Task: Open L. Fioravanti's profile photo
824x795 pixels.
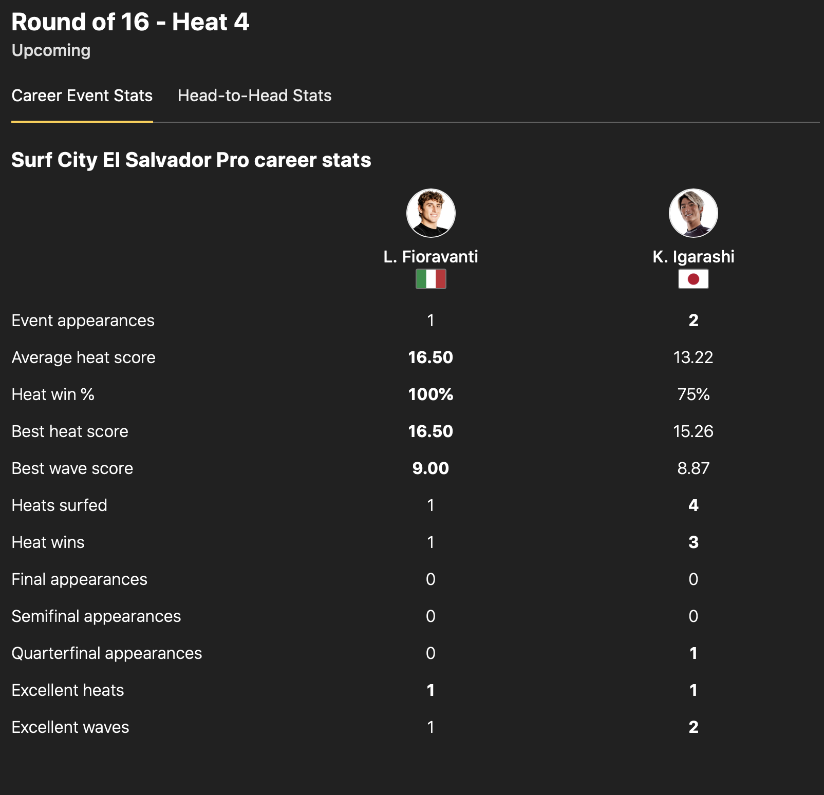Action: 430,213
